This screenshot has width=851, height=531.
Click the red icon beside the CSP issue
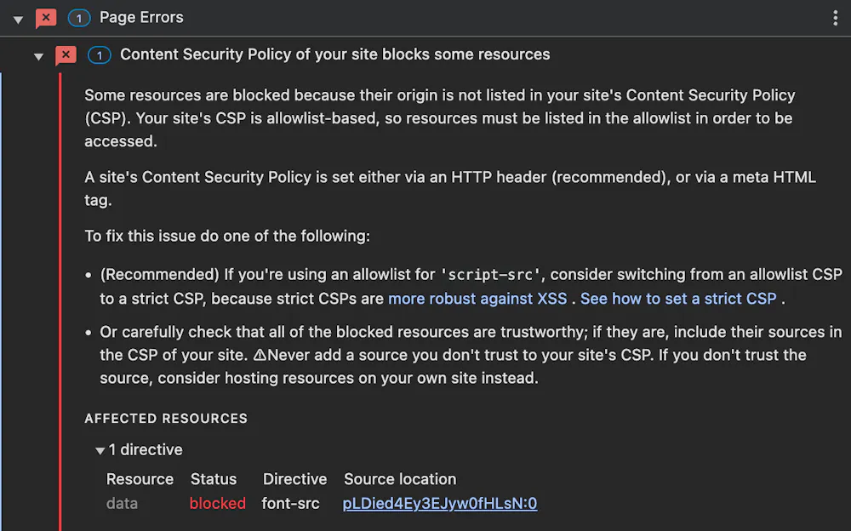(66, 55)
